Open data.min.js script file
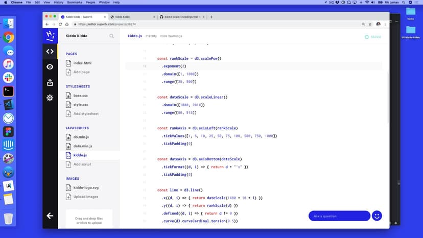 82,146
